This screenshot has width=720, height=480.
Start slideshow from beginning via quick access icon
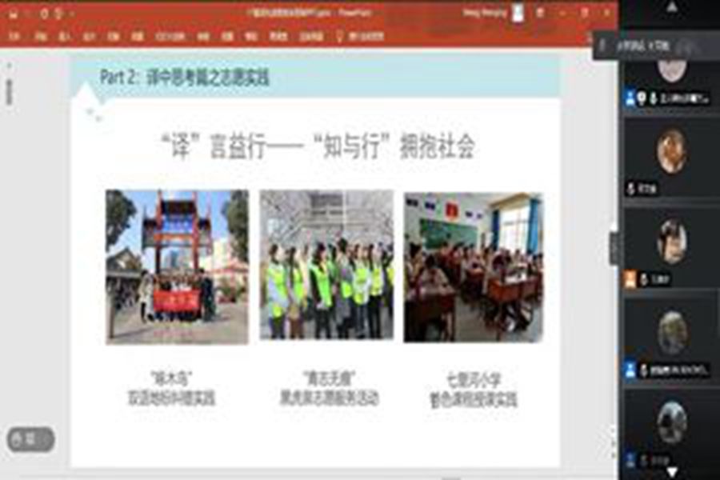pyautogui.click(x=58, y=14)
